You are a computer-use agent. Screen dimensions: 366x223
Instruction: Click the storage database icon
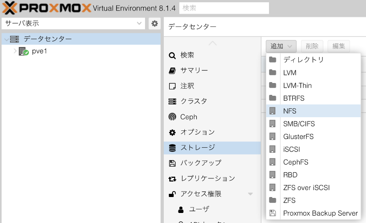pyautogui.click(x=172, y=148)
